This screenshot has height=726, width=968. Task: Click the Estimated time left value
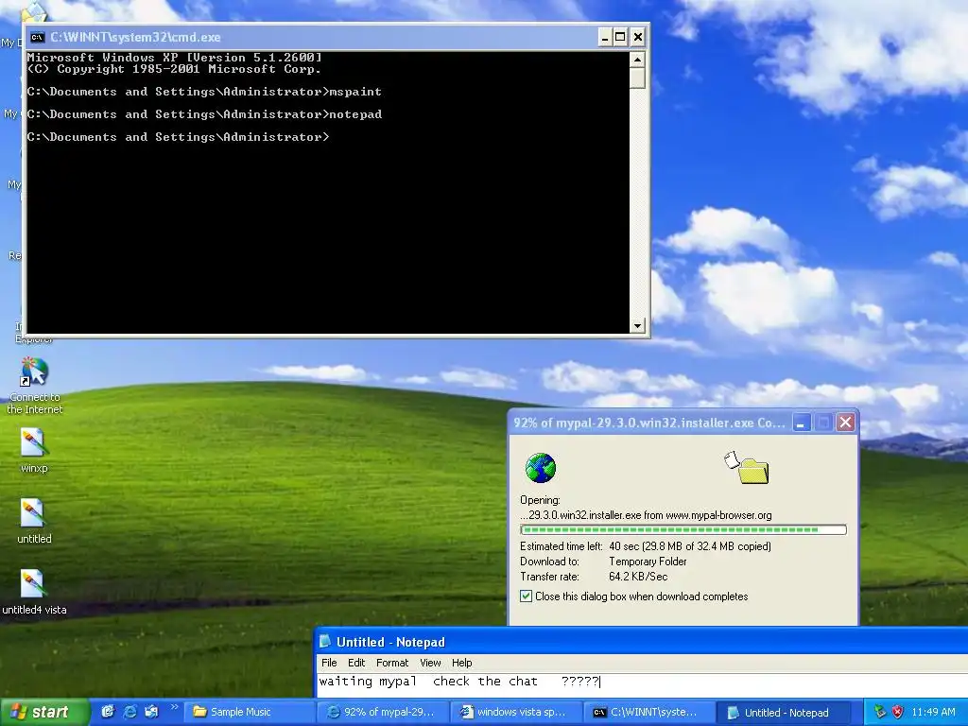click(689, 546)
